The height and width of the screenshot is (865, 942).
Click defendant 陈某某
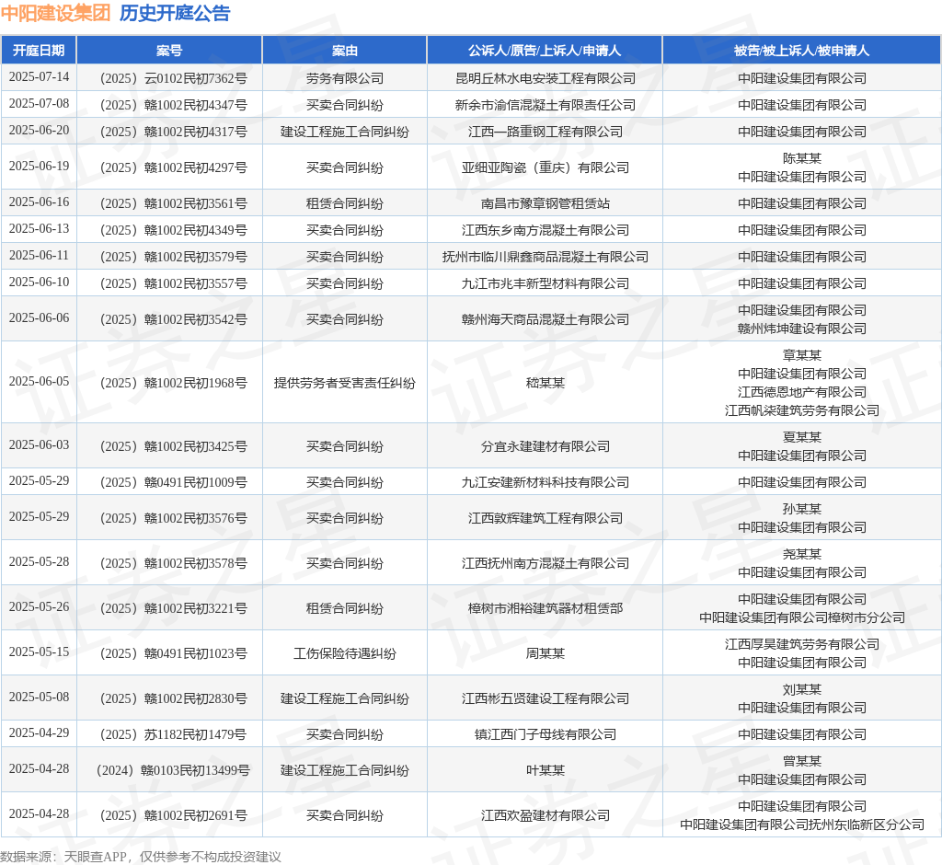tap(802, 158)
